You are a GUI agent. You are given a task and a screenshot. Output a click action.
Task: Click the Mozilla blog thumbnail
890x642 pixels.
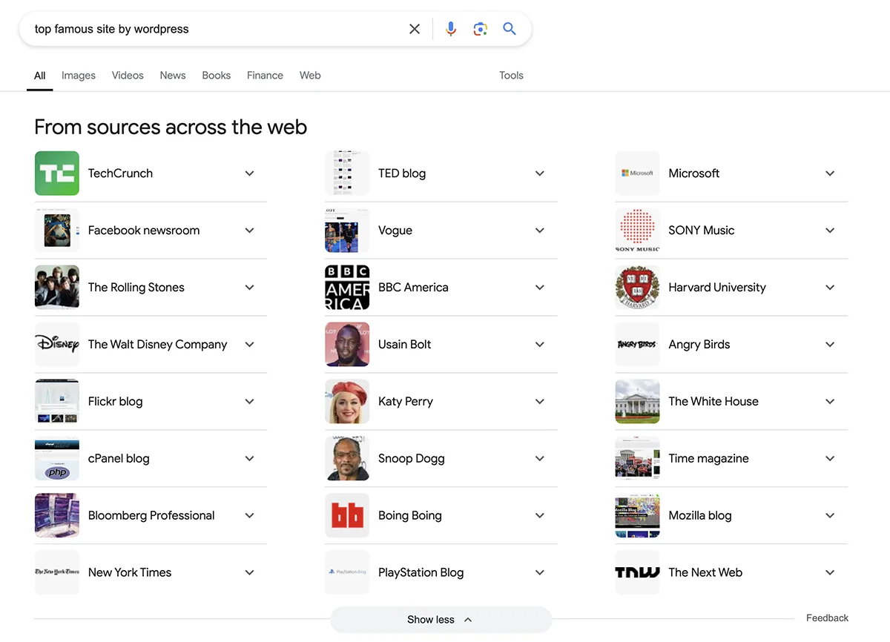click(637, 516)
